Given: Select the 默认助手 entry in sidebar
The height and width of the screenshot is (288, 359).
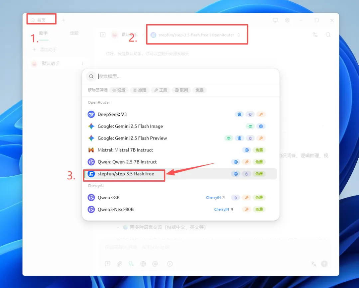Looking at the screenshot, I should 57,63.
